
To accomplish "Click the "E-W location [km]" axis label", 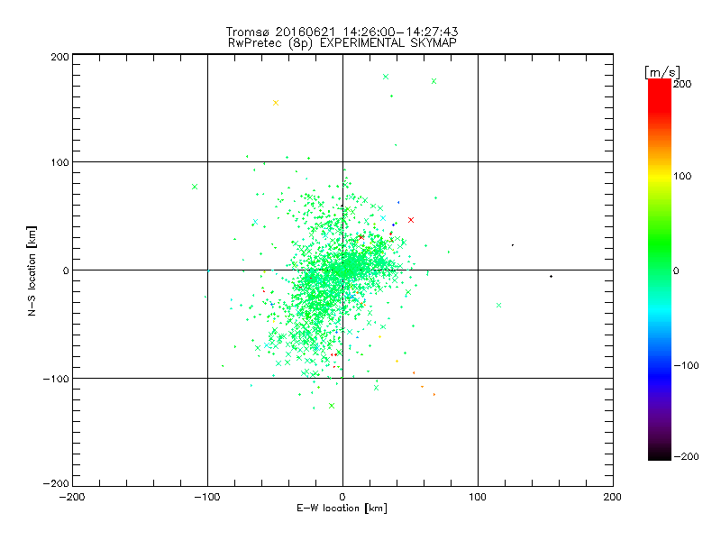I will tap(342, 509).
